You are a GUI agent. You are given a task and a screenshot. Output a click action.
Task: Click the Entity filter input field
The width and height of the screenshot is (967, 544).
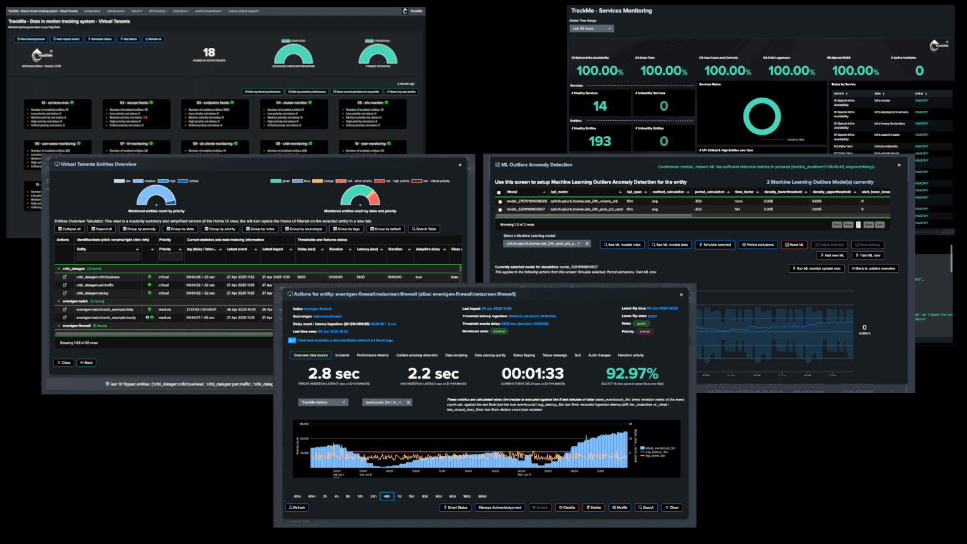(108, 257)
